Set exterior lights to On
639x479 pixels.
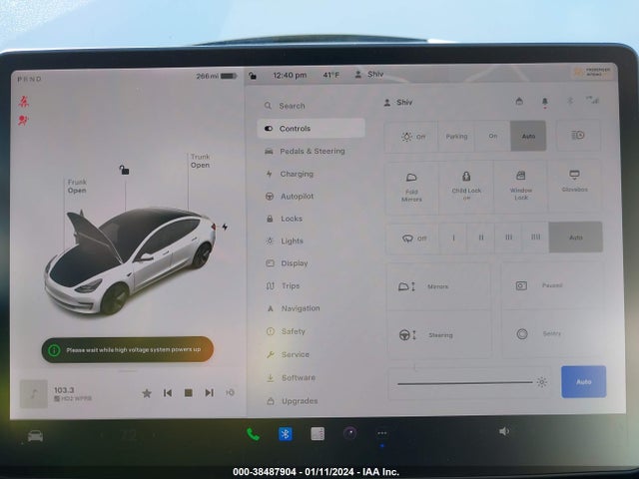point(492,136)
